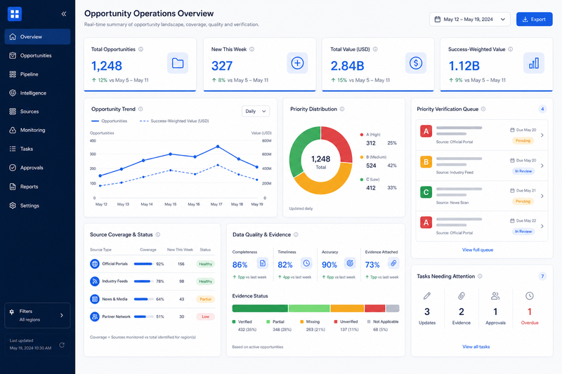The height and width of the screenshot is (374, 562).
Task: Click the bar chart icon in Success-Weighted Value card
Action: click(x=534, y=63)
